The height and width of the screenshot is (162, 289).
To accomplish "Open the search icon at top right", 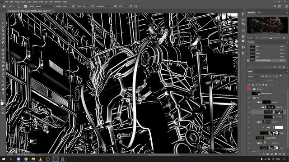I will pyautogui.click(x=275, y=6).
